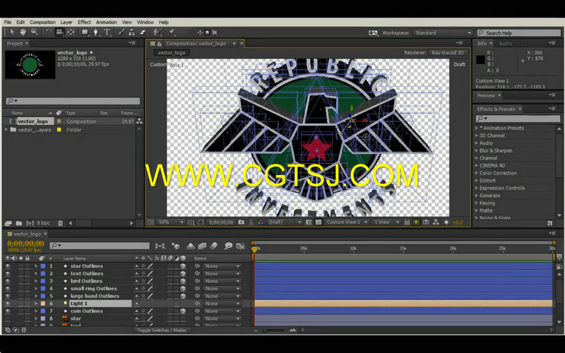The image size is (565, 353).
Task: Enable motion blur for timeline layers
Action: point(214,246)
